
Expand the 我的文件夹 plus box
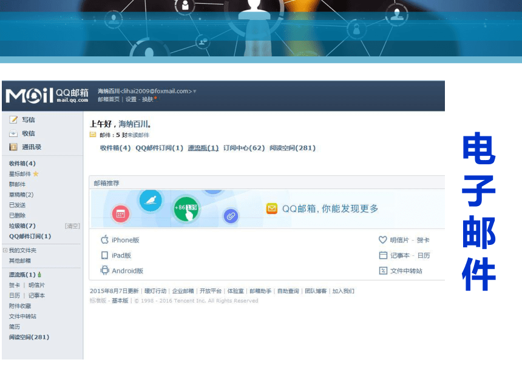click(5, 250)
